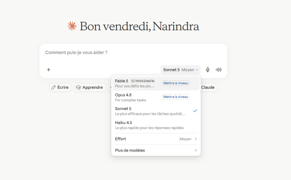Select the Opus 4.8 model
This screenshot has width=291, height=180.
(x=156, y=97)
